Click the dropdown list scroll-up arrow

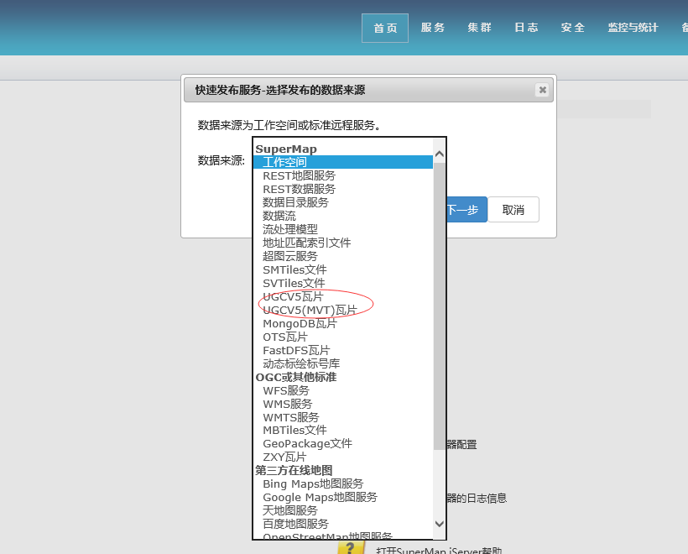coord(439,154)
